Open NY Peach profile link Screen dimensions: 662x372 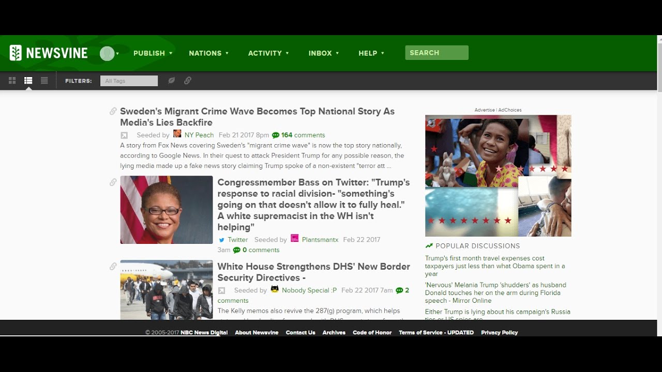tap(199, 135)
